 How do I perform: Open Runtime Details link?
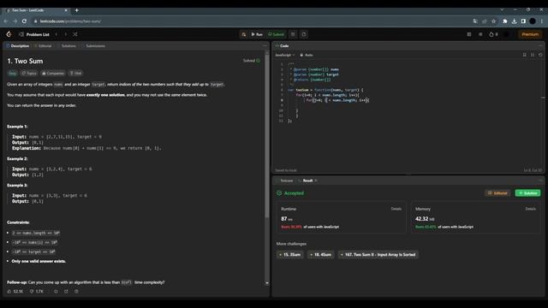[x=396, y=209]
